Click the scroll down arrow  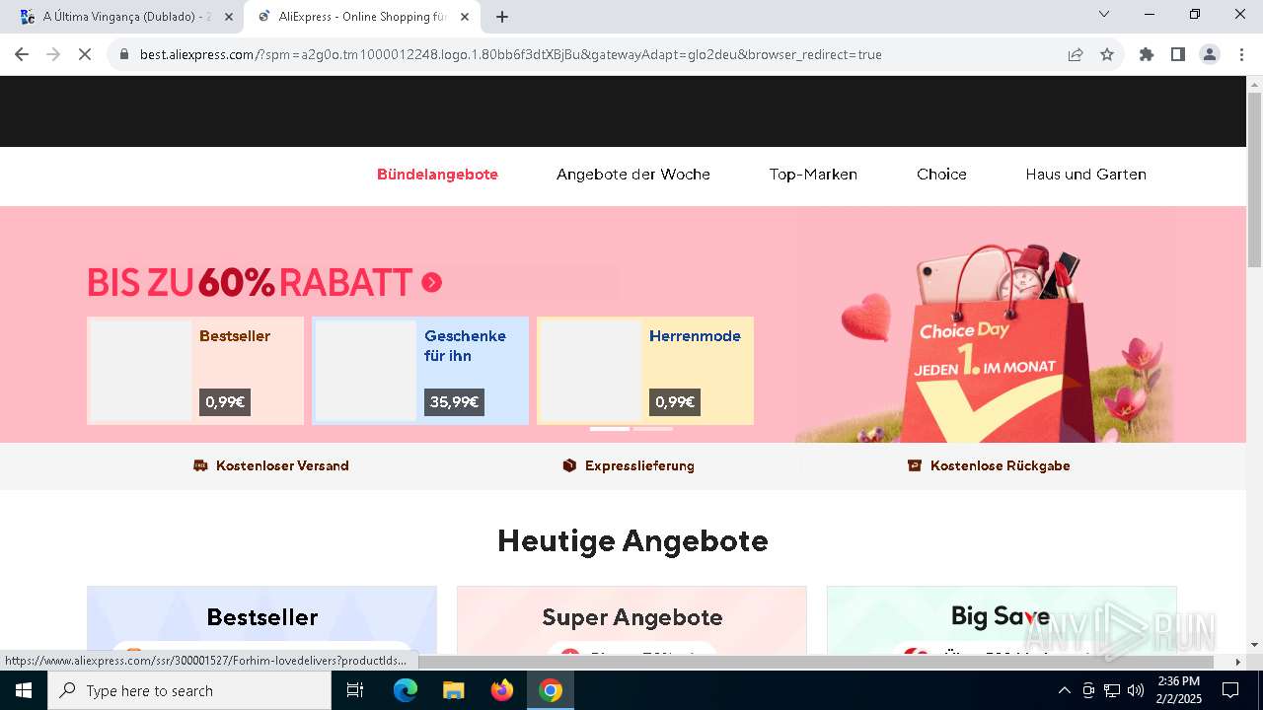pyautogui.click(x=1254, y=645)
